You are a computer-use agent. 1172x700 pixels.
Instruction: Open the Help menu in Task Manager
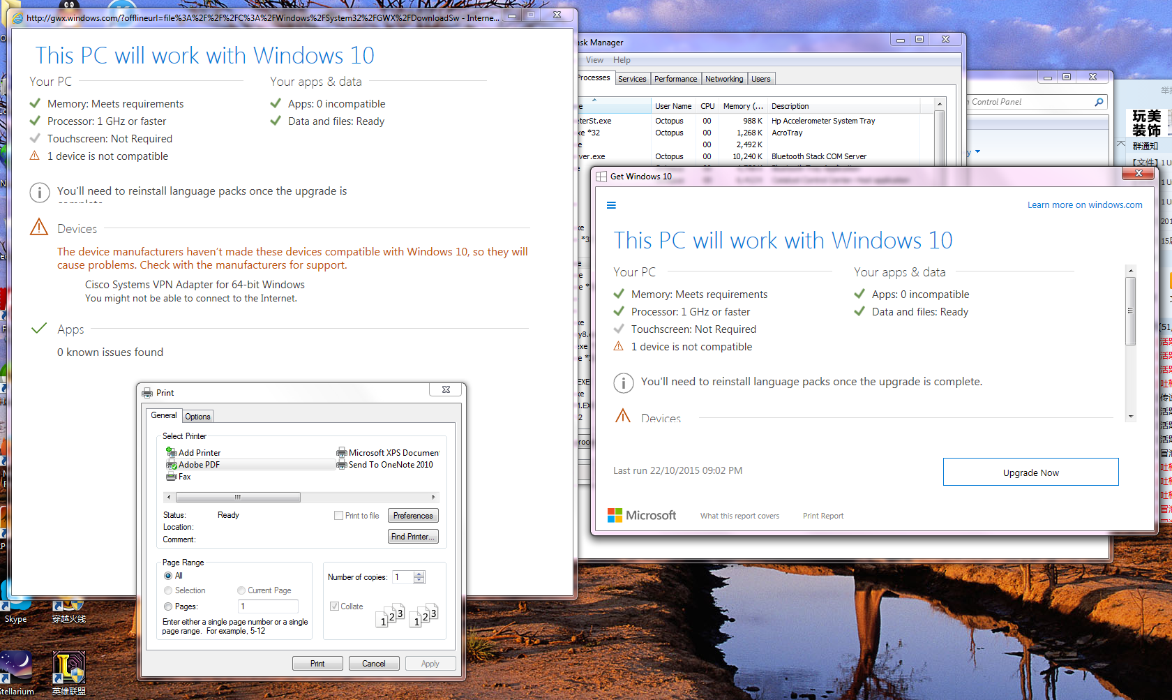622,60
